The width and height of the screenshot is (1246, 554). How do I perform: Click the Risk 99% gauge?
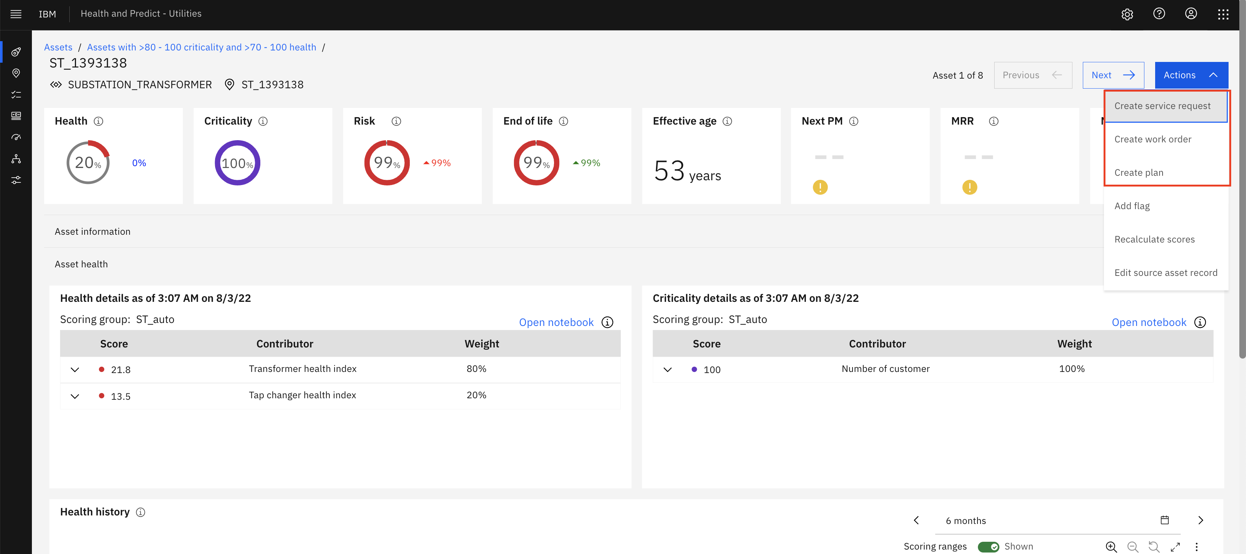pos(387,162)
